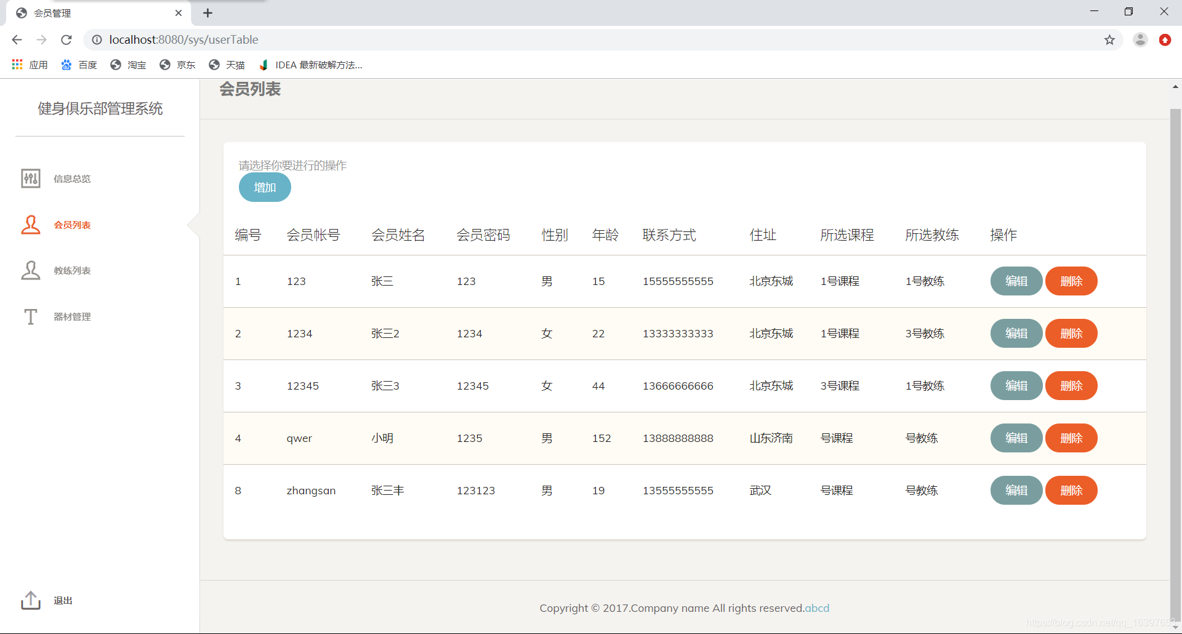Open the 应用 apps bookmark
The width and height of the screenshot is (1182, 634).
coord(30,65)
